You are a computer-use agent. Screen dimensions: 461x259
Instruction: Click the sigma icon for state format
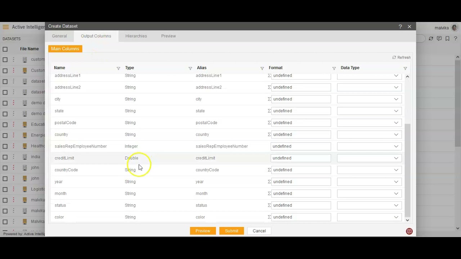pyautogui.click(x=269, y=111)
